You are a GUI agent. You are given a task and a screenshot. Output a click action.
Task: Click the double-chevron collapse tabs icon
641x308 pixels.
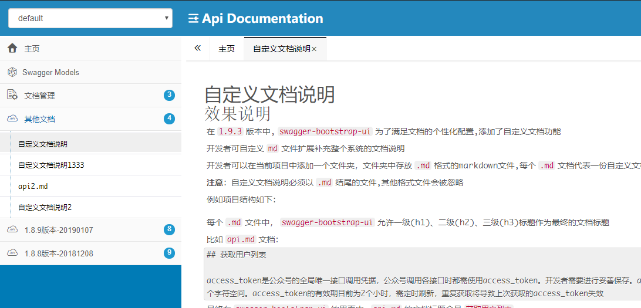(198, 48)
